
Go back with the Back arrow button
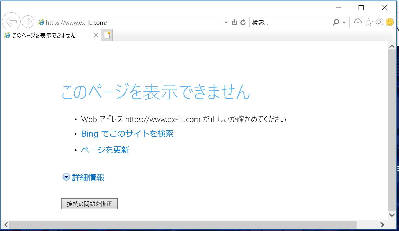pos(11,22)
